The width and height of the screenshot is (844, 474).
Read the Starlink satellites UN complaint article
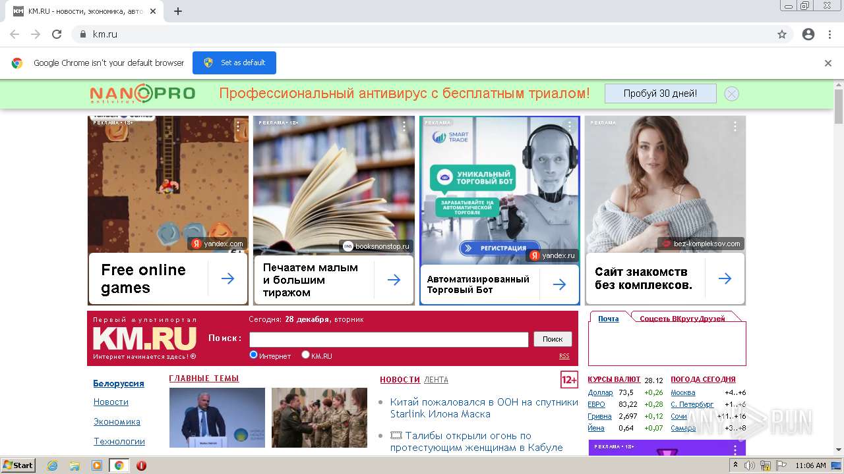pyautogui.click(x=484, y=408)
